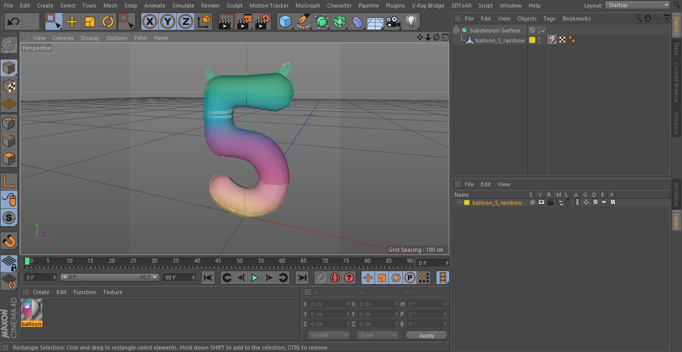682x352 pixels.
Task: Click frame 45 on timeline ruler
Action: point(218,261)
